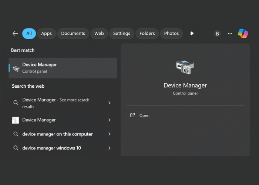Viewport: 259px width, 185px height.
Task: Click the back arrow icon
Action: point(15,33)
